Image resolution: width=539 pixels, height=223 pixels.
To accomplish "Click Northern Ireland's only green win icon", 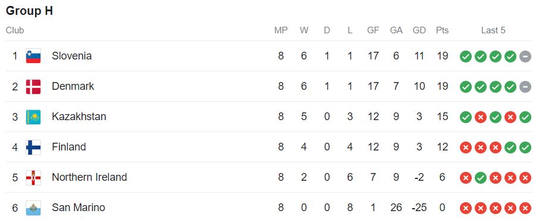I will click(x=480, y=178).
